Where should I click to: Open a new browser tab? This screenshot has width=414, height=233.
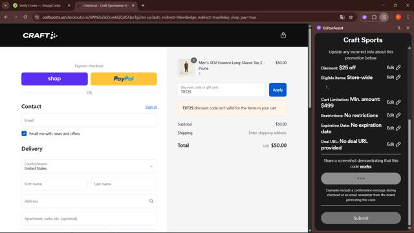click(x=143, y=5)
